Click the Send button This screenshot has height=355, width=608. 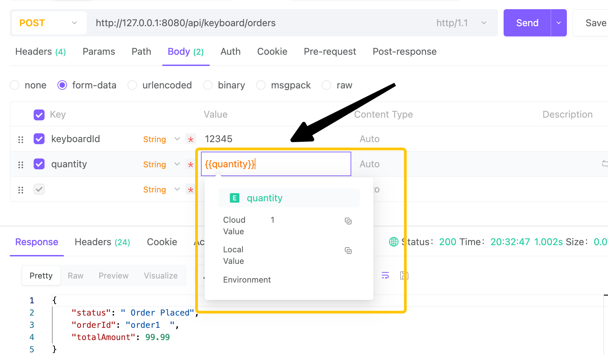tap(527, 23)
